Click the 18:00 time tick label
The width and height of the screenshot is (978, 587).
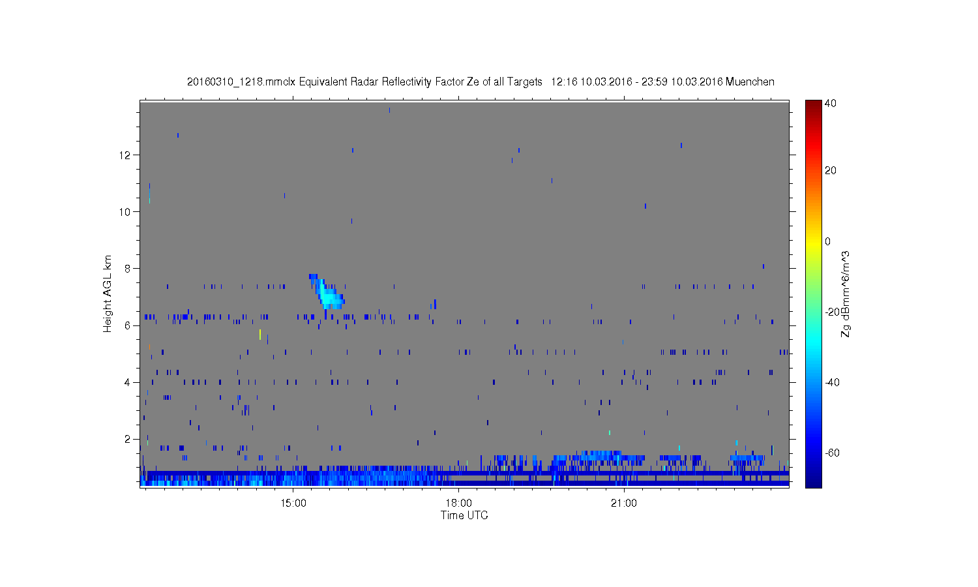pyautogui.click(x=458, y=504)
